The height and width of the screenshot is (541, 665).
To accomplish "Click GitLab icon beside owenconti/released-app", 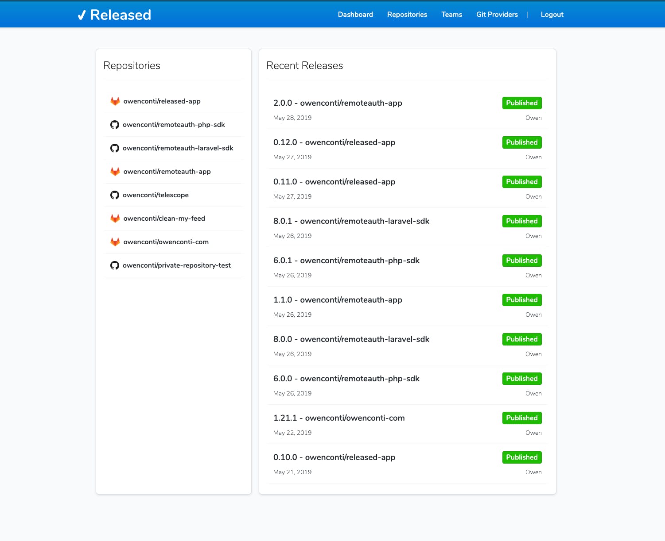I will tap(115, 101).
